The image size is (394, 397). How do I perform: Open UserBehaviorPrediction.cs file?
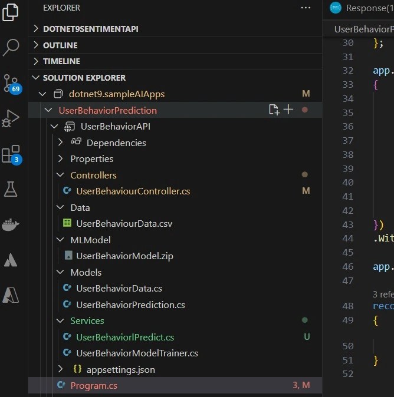[130, 305]
